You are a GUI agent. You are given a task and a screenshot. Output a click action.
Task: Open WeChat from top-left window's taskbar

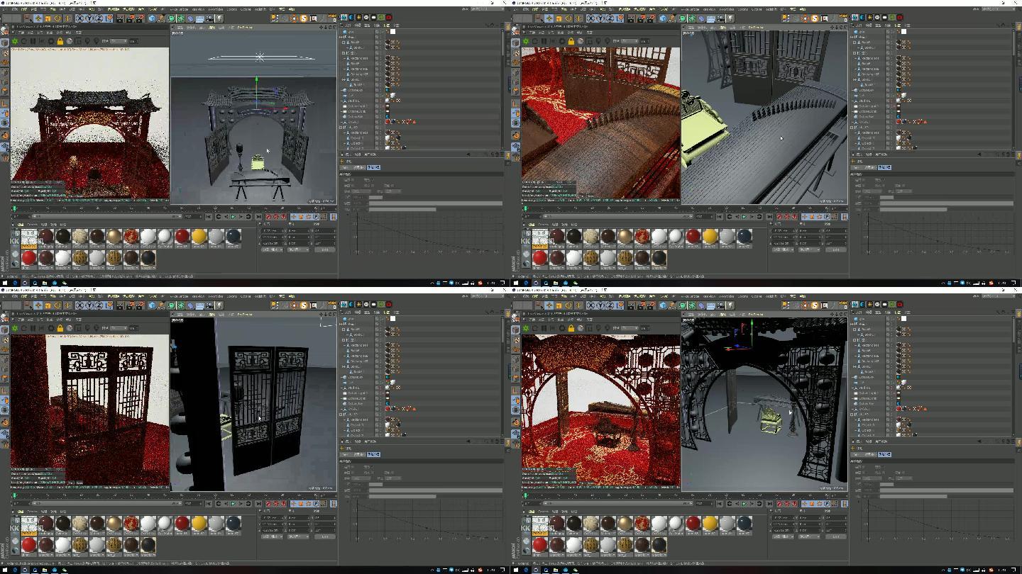coord(64,282)
